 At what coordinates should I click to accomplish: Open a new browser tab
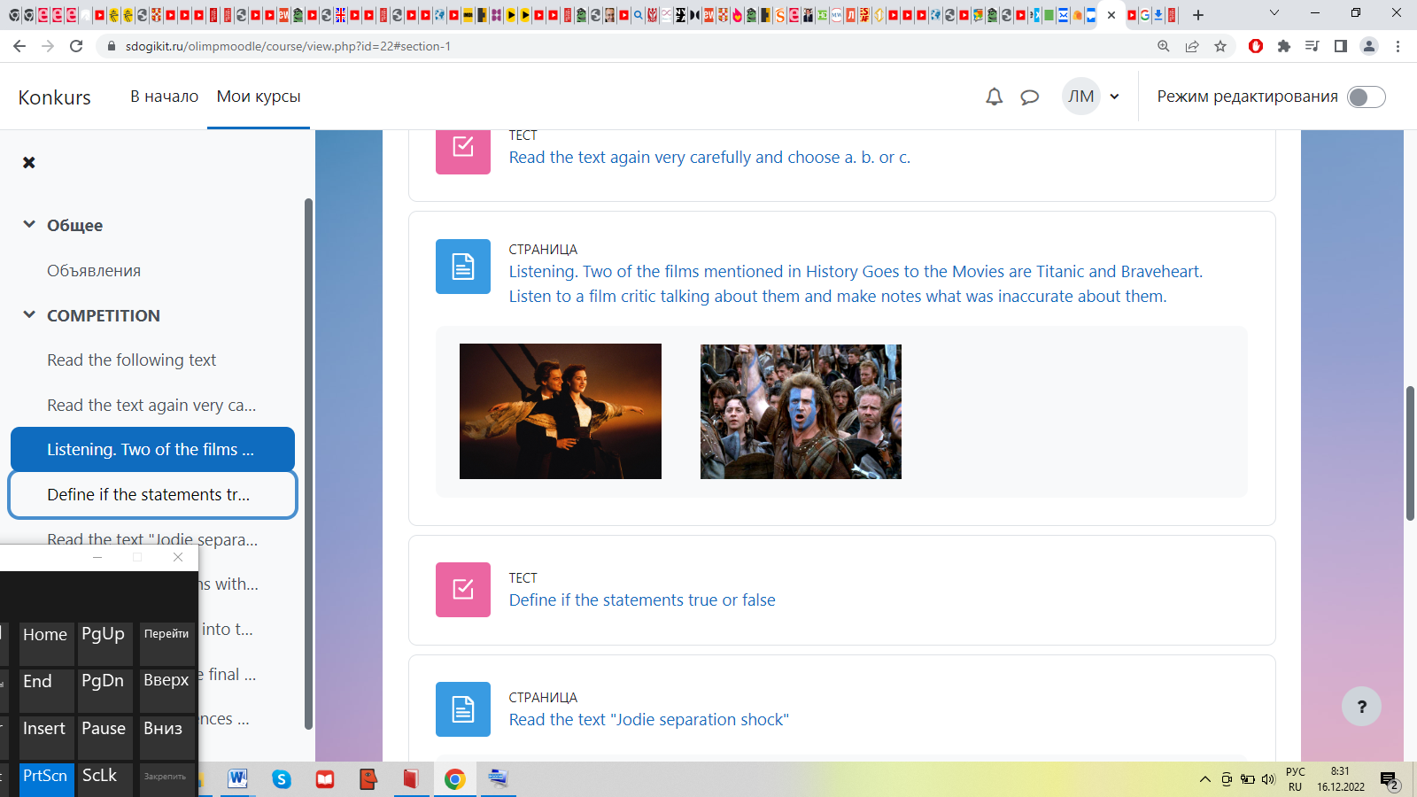pyautogui.click(x=1198, y=15)
